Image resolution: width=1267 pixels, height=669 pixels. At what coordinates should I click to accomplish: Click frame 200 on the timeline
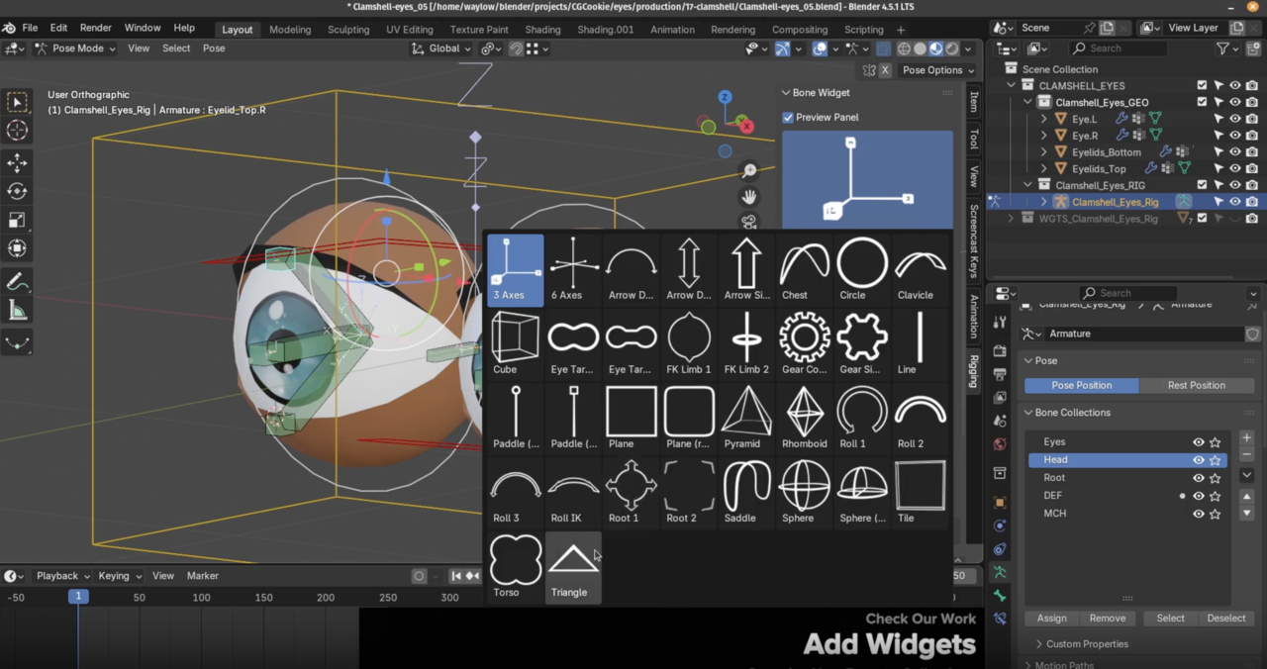tap(326, 597)
